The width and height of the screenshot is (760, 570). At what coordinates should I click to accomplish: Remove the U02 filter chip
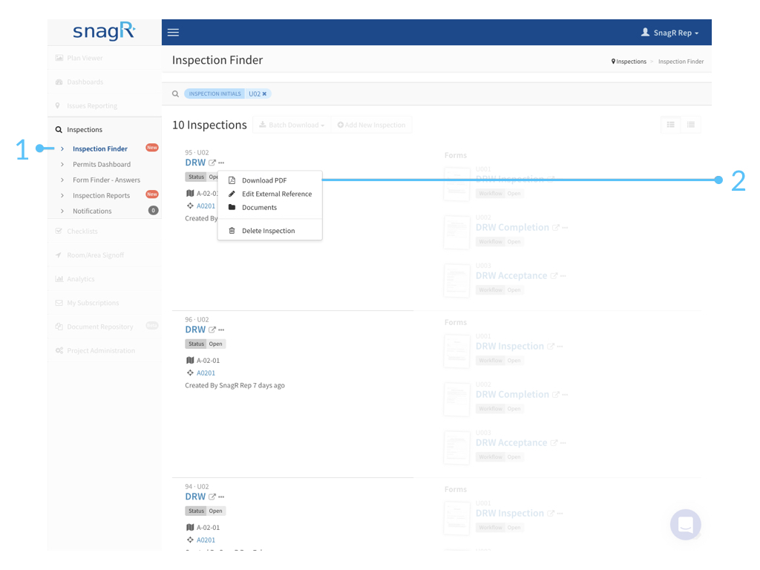264,94
